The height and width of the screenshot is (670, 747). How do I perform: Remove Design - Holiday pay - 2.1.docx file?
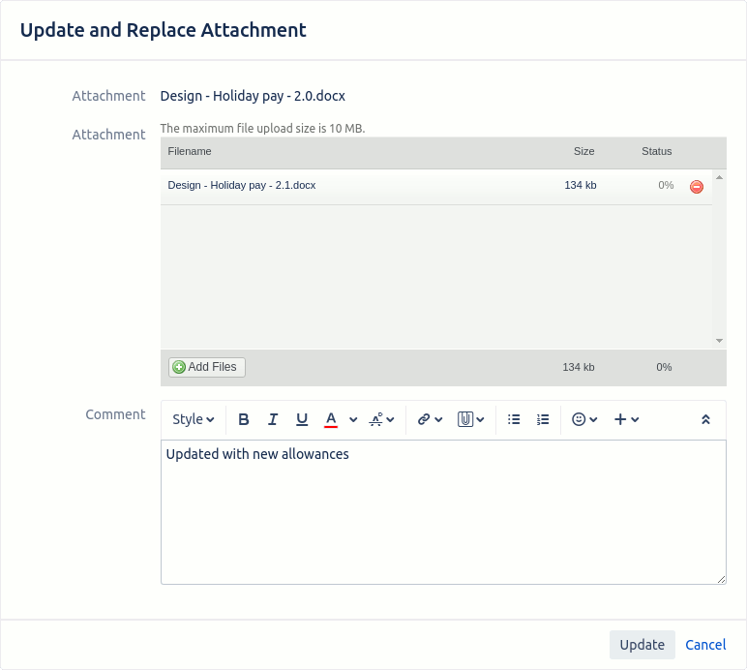pos(696,187)
